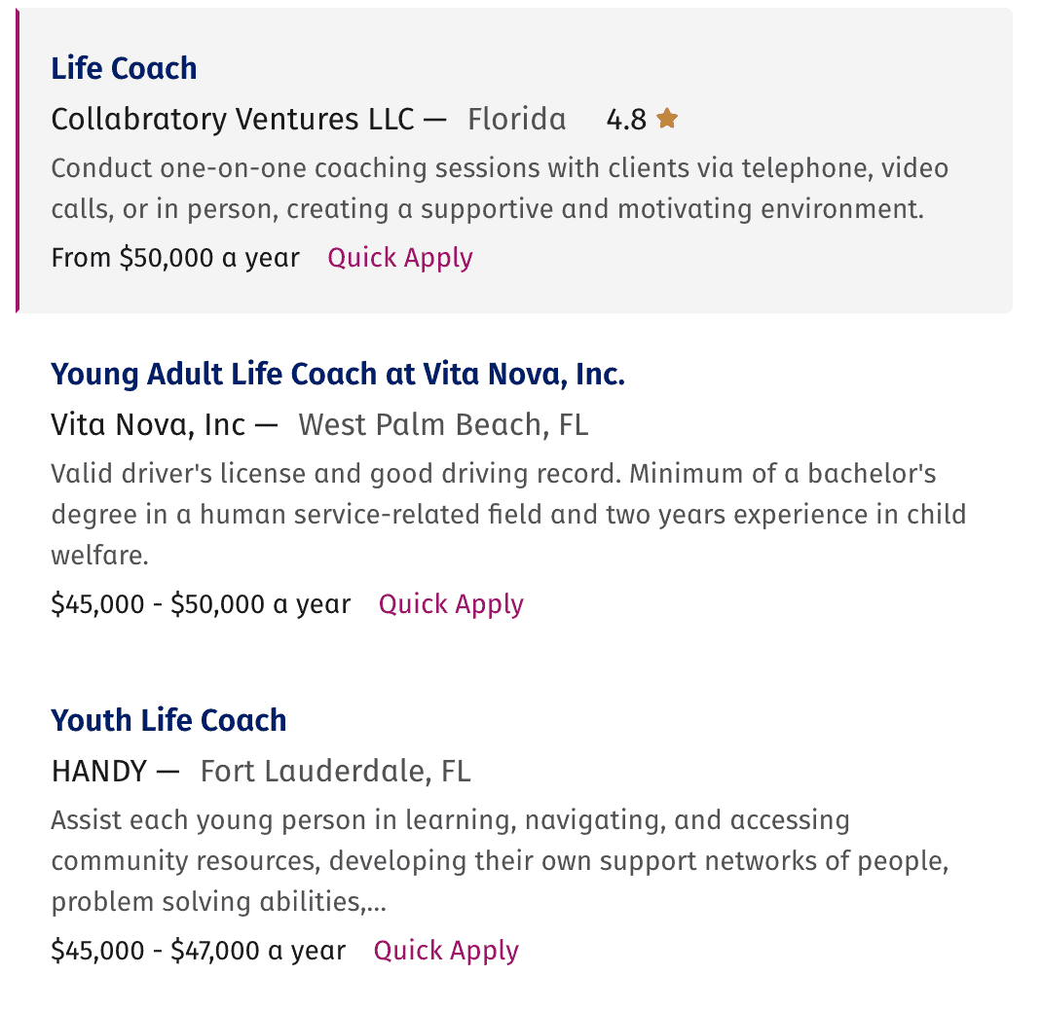The image size is (1042, 1012).
Task: Click the $45,000 - $50,000 salary range
Action: [x=201, y=603]
